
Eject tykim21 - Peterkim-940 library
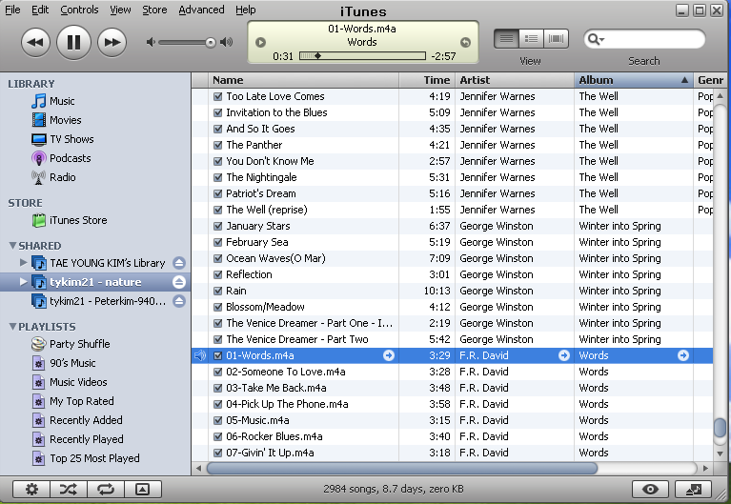point(179,301)
